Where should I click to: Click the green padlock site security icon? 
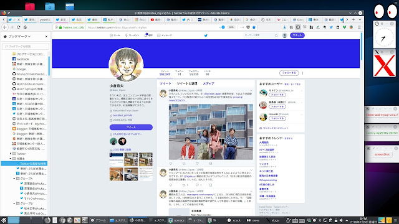pos(60,27)
